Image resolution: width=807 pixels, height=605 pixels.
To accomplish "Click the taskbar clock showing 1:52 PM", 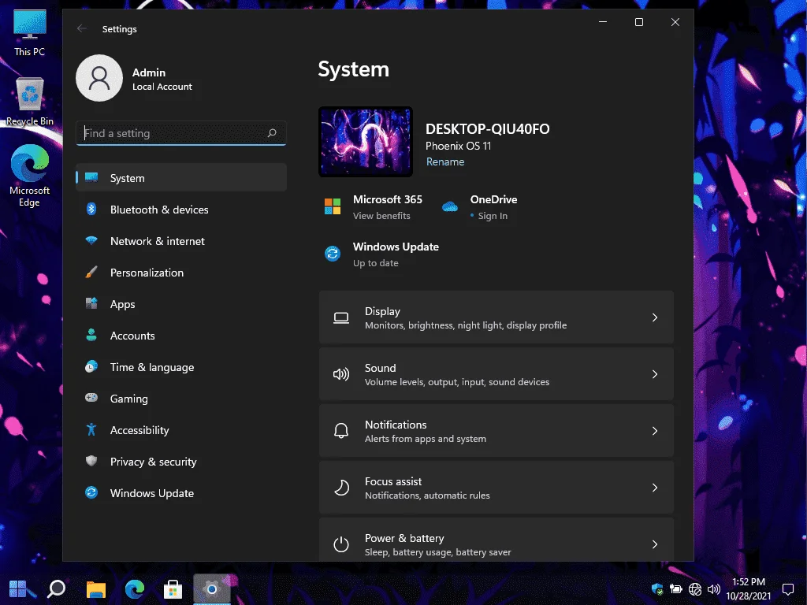I will [x=749, y=589].
